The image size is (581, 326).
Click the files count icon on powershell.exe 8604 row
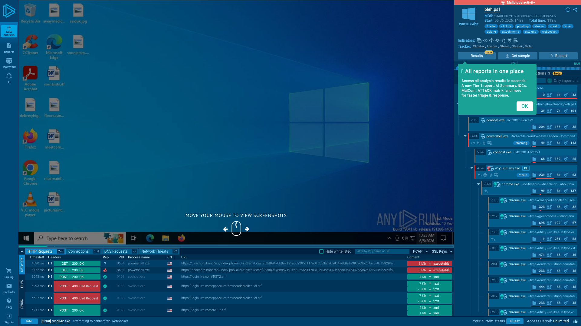534,143
